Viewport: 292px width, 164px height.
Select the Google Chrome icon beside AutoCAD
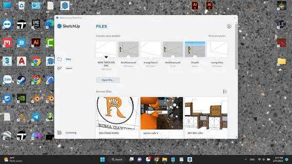(36, 63)
